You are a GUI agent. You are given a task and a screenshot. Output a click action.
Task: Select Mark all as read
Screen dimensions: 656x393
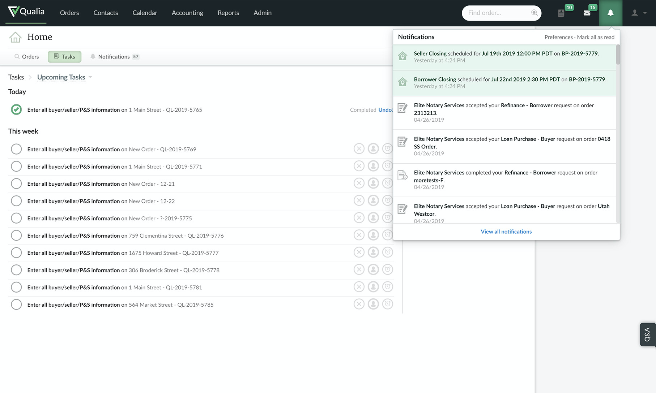pos(595,37)
